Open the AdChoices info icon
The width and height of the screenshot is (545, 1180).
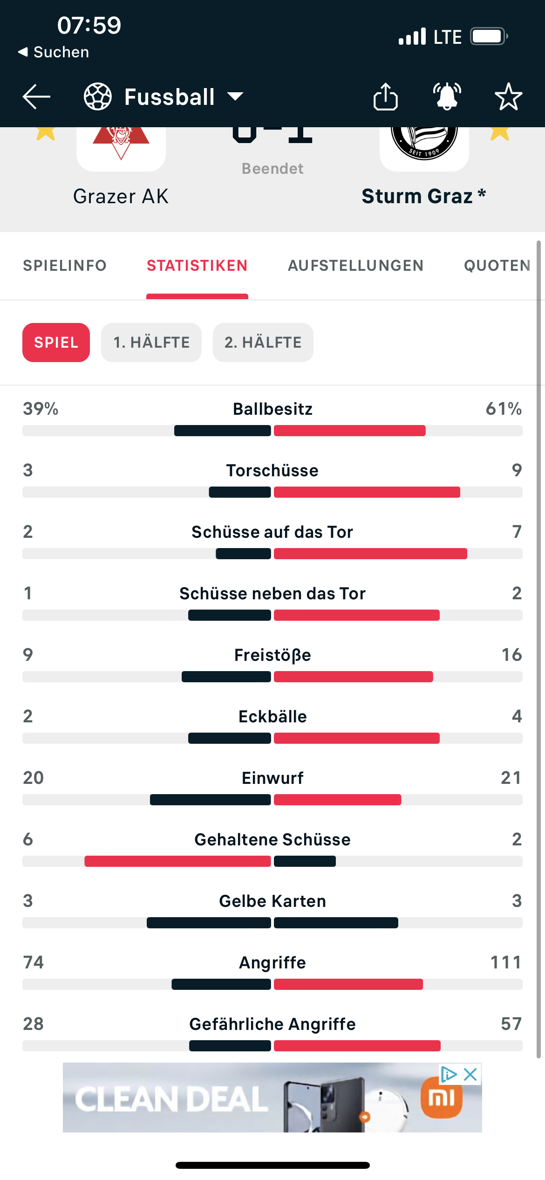(449, 1075)
